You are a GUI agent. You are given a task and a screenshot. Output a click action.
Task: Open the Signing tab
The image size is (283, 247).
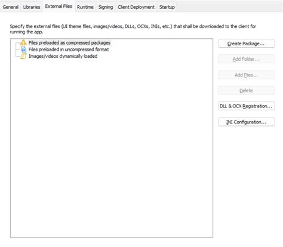[x=106, y=7]
